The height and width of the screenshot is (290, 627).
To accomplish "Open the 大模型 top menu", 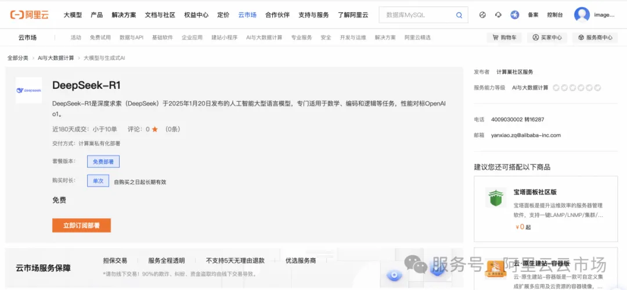I will (73, 15).
